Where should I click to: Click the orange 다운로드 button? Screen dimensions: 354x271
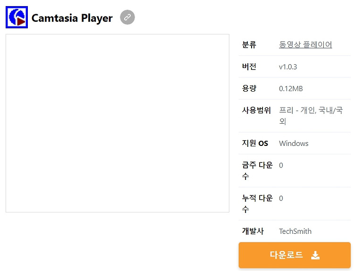click(295, 255)
